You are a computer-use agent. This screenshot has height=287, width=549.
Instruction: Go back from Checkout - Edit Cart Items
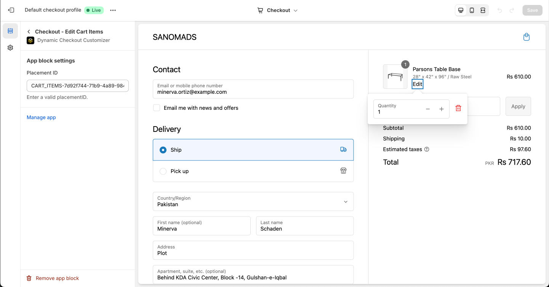pos(29,32)
